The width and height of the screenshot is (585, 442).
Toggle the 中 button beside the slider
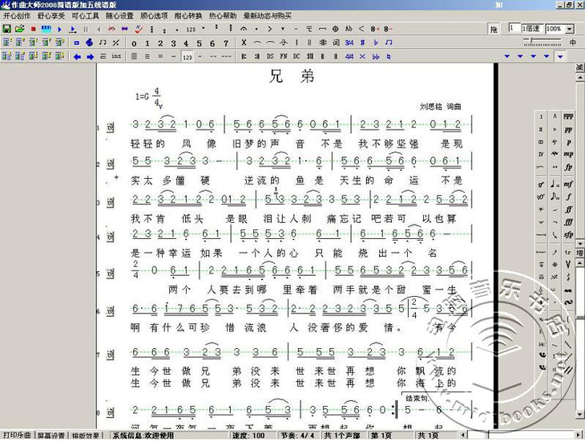tap(573, 43)
